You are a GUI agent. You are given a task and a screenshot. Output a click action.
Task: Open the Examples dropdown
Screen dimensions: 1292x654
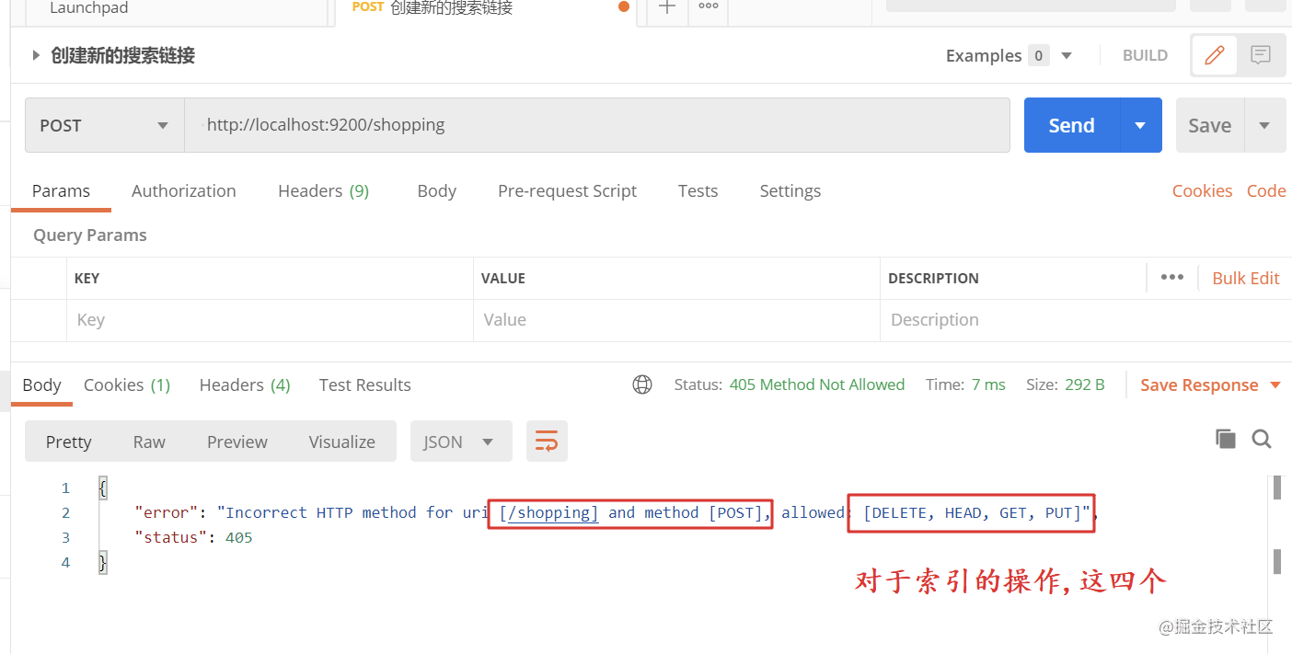1009,55
